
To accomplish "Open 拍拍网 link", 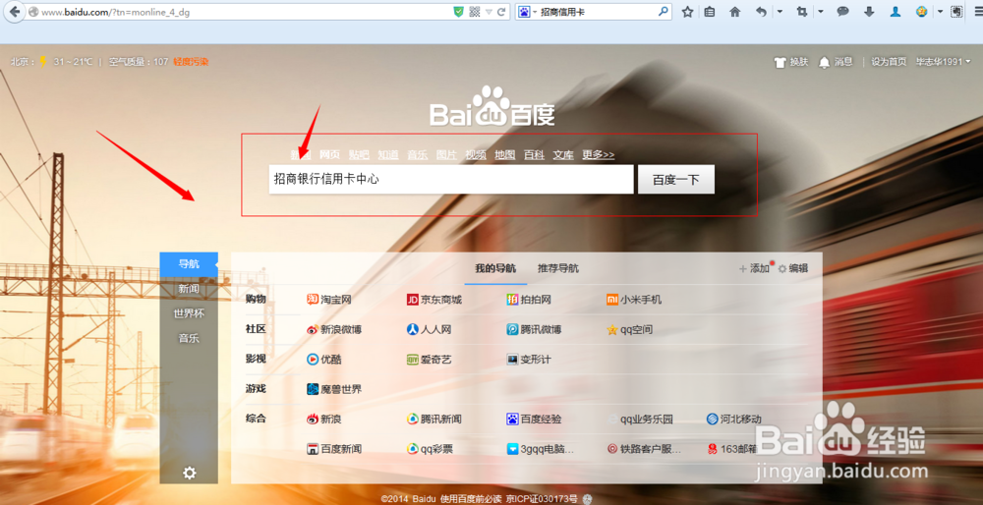I will pos(529,300).
